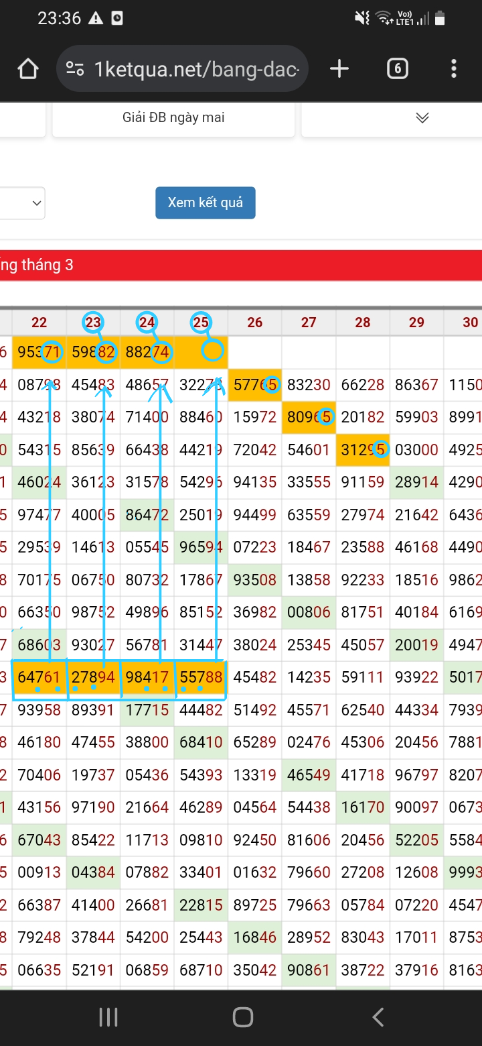482x1046 pixels.
Task: Click the highlighted cell 55788
Action: pyautogui.click(x=201, y=677)
